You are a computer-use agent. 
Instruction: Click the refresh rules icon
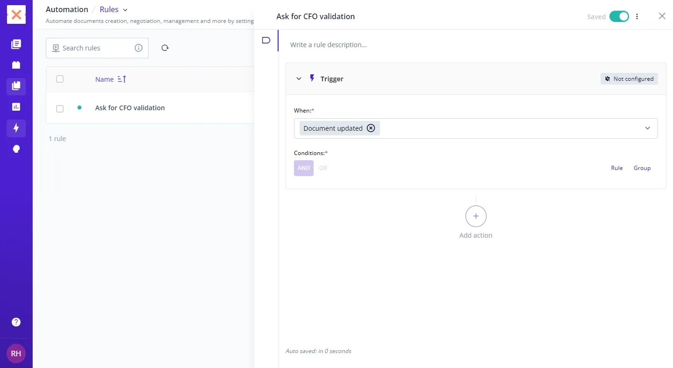click(x=165, y=48)
